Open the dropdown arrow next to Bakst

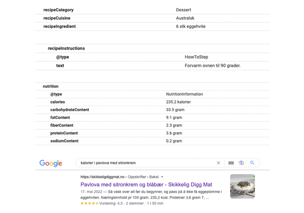tap(162, 177)
